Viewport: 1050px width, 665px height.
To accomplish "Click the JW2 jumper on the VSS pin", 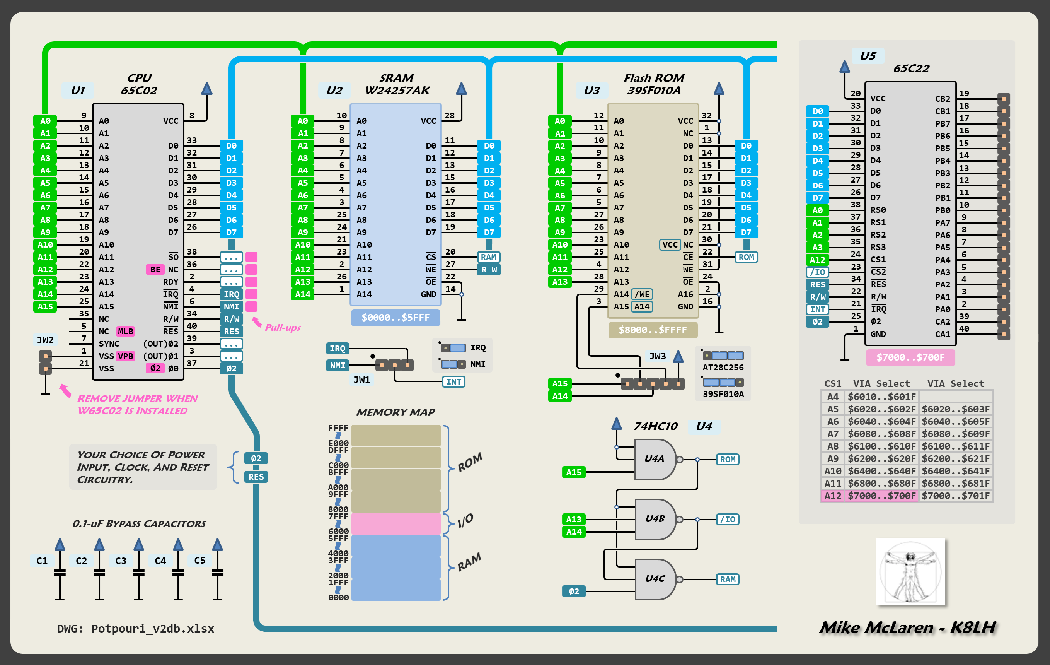I will click(45, 362).
